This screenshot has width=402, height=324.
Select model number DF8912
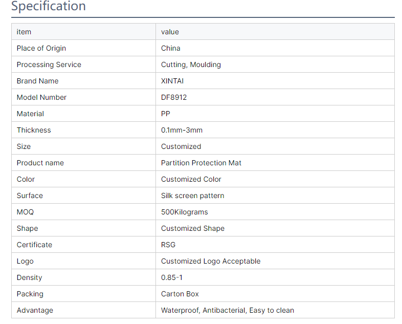coord(174,97)
